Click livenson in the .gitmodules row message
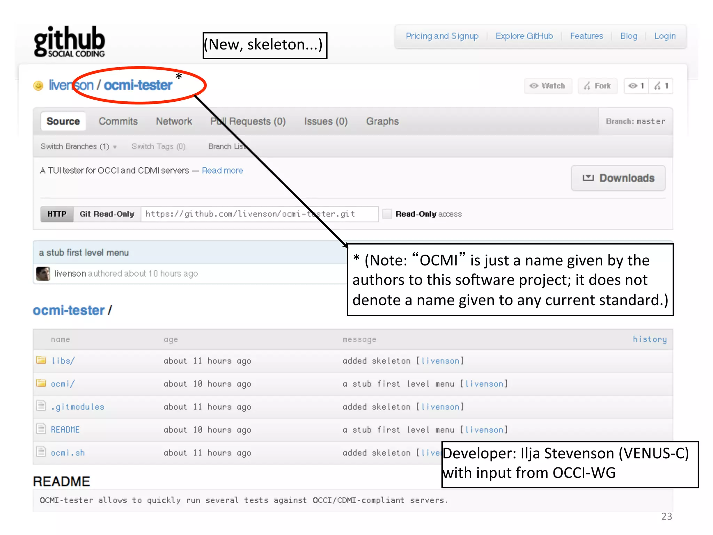The width and height of the screenshot is (713, 535). (440, 407)
